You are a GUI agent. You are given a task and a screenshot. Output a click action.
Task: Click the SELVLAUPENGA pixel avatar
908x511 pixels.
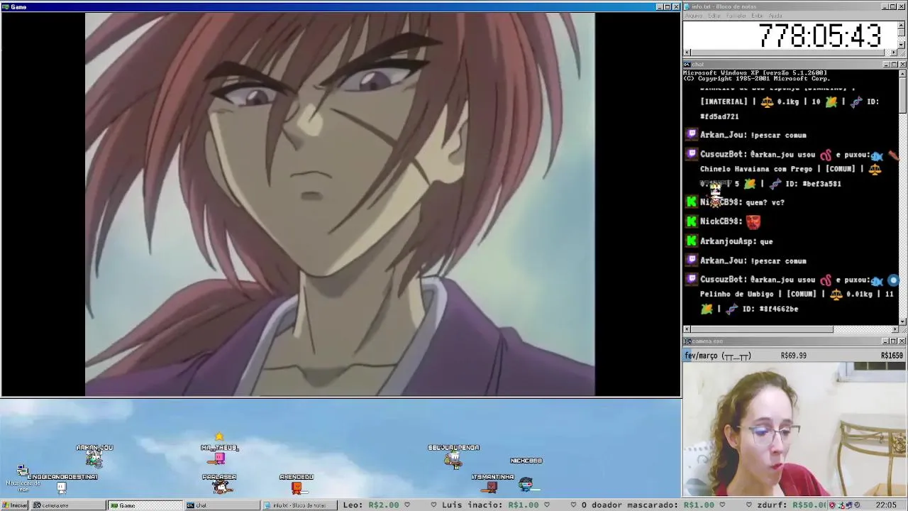coord(453,460)
